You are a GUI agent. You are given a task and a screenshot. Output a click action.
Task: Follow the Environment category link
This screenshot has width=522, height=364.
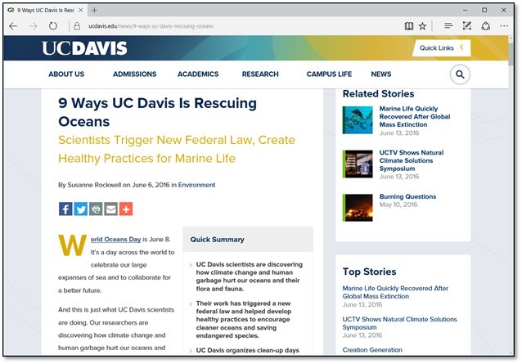(196, 185)
